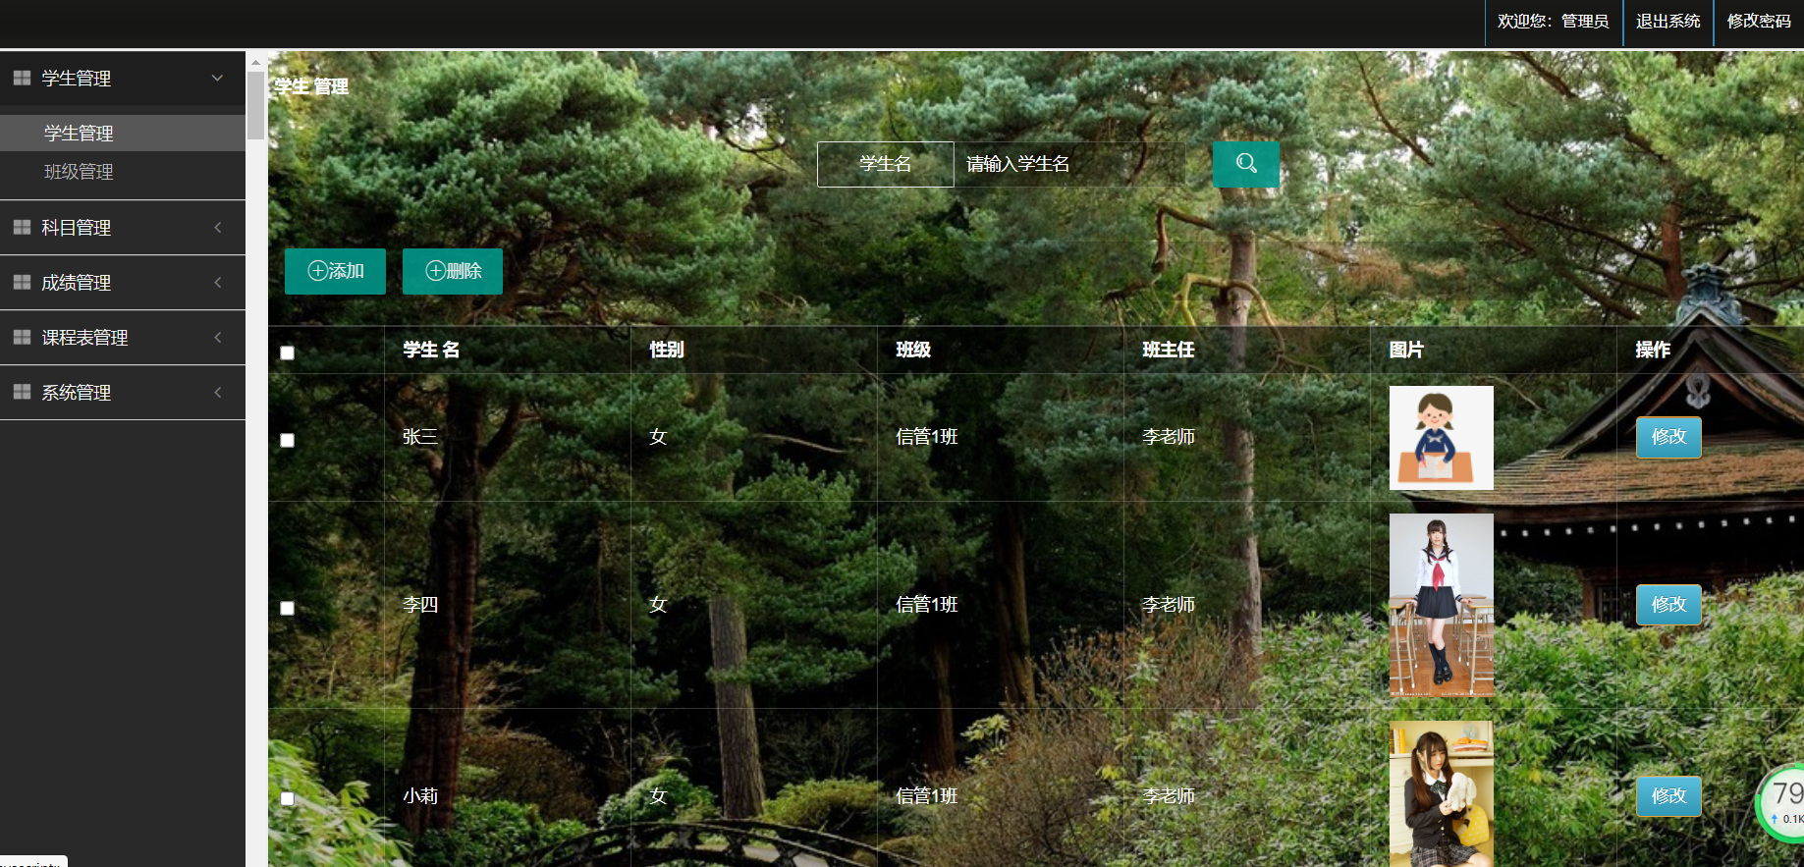The width and height of the screenshot is (1804, 867).
Task: Open 李四's student photo
Action: click(1442, 605)
